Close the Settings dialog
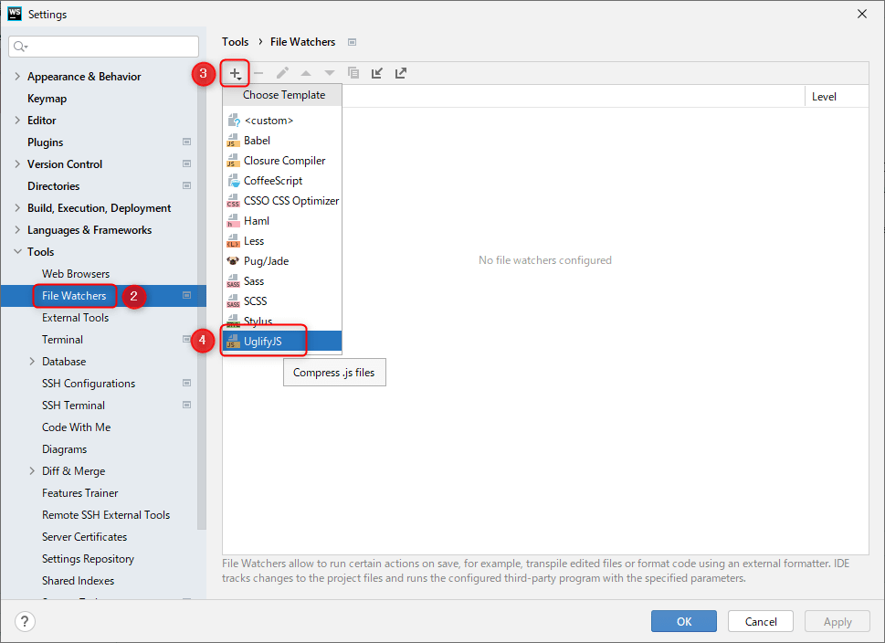This screenshot has height=643, width=885. [x=862, y=14]
